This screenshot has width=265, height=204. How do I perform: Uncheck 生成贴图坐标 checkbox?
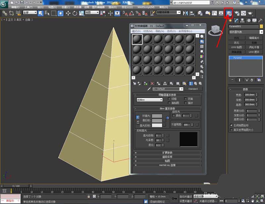(231, 126)
